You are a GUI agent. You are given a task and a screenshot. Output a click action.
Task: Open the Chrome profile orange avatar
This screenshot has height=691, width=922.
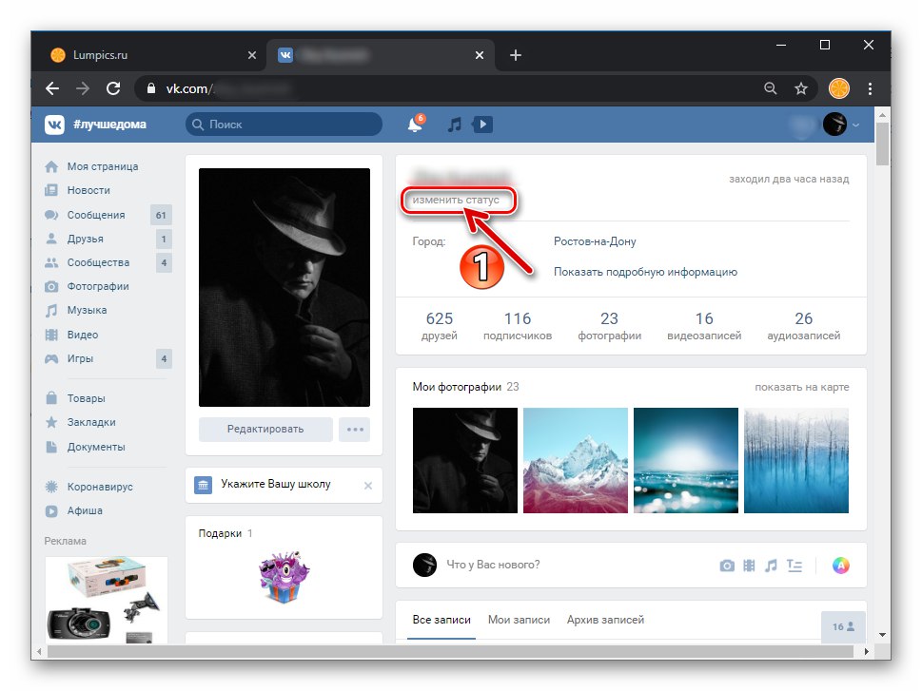point(839,88)
